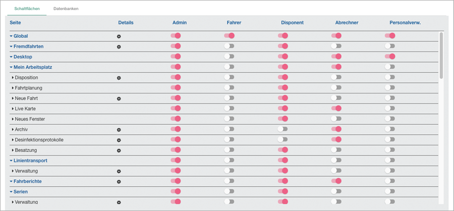Open Neue Fahrt details gear
Image resolution: width=454 pixels, height=211 pixels.
(119, 98)
